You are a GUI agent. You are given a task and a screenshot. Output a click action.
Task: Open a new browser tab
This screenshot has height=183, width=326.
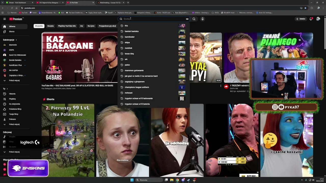128,3
